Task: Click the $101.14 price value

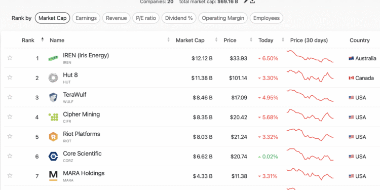Action: 238,78
